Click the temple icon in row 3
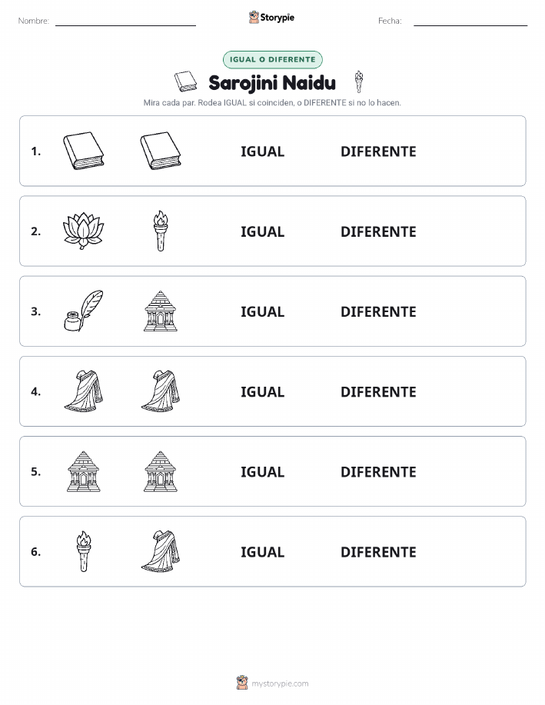This screenshot has width=545, height=705. click(161, 311)
